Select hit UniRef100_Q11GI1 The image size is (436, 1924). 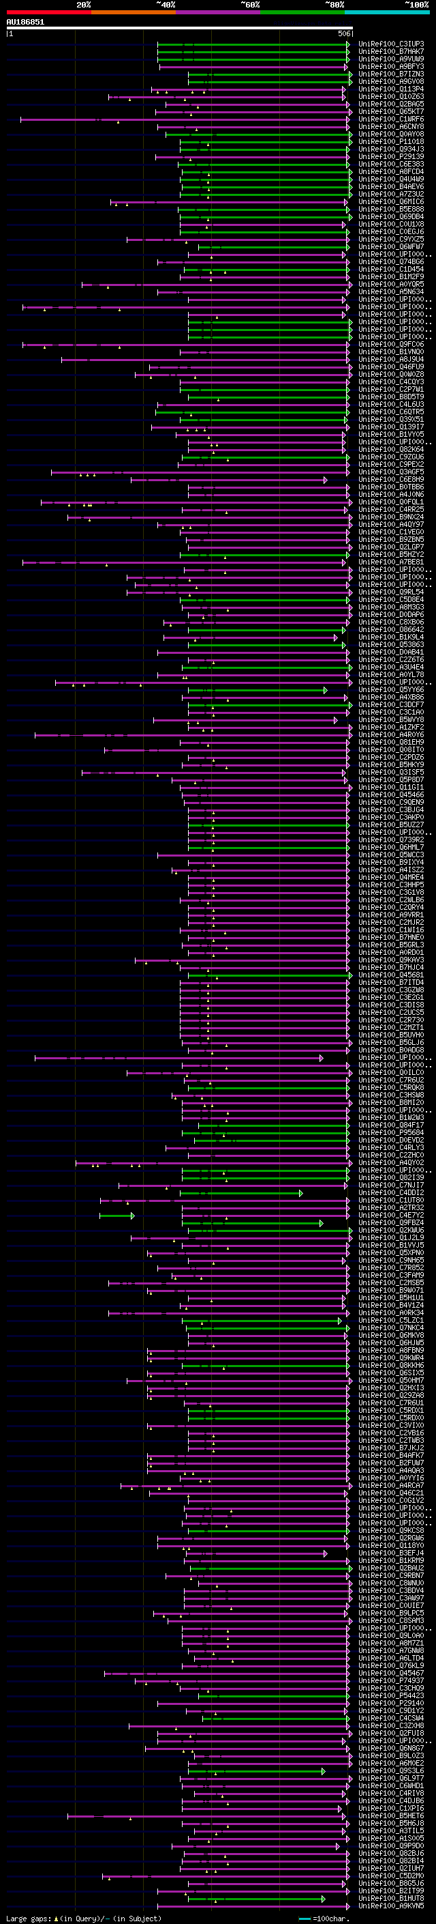click(x=390, y=787)
